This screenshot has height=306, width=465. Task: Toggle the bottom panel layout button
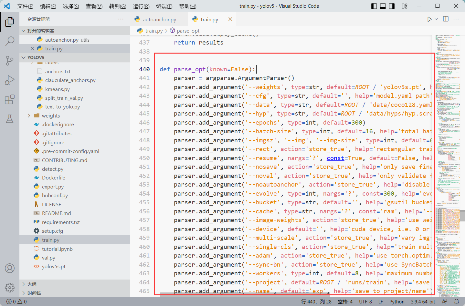tap(383, 6)
